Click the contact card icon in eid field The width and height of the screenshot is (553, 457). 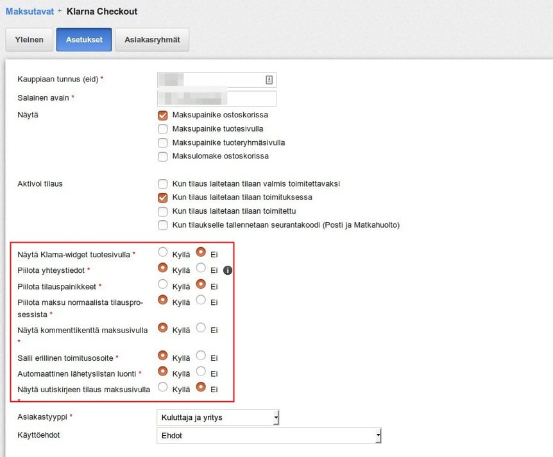[x=269, y=80]
